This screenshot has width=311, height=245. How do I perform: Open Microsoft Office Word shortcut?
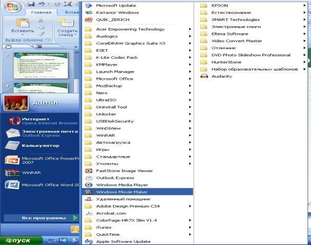42,185
